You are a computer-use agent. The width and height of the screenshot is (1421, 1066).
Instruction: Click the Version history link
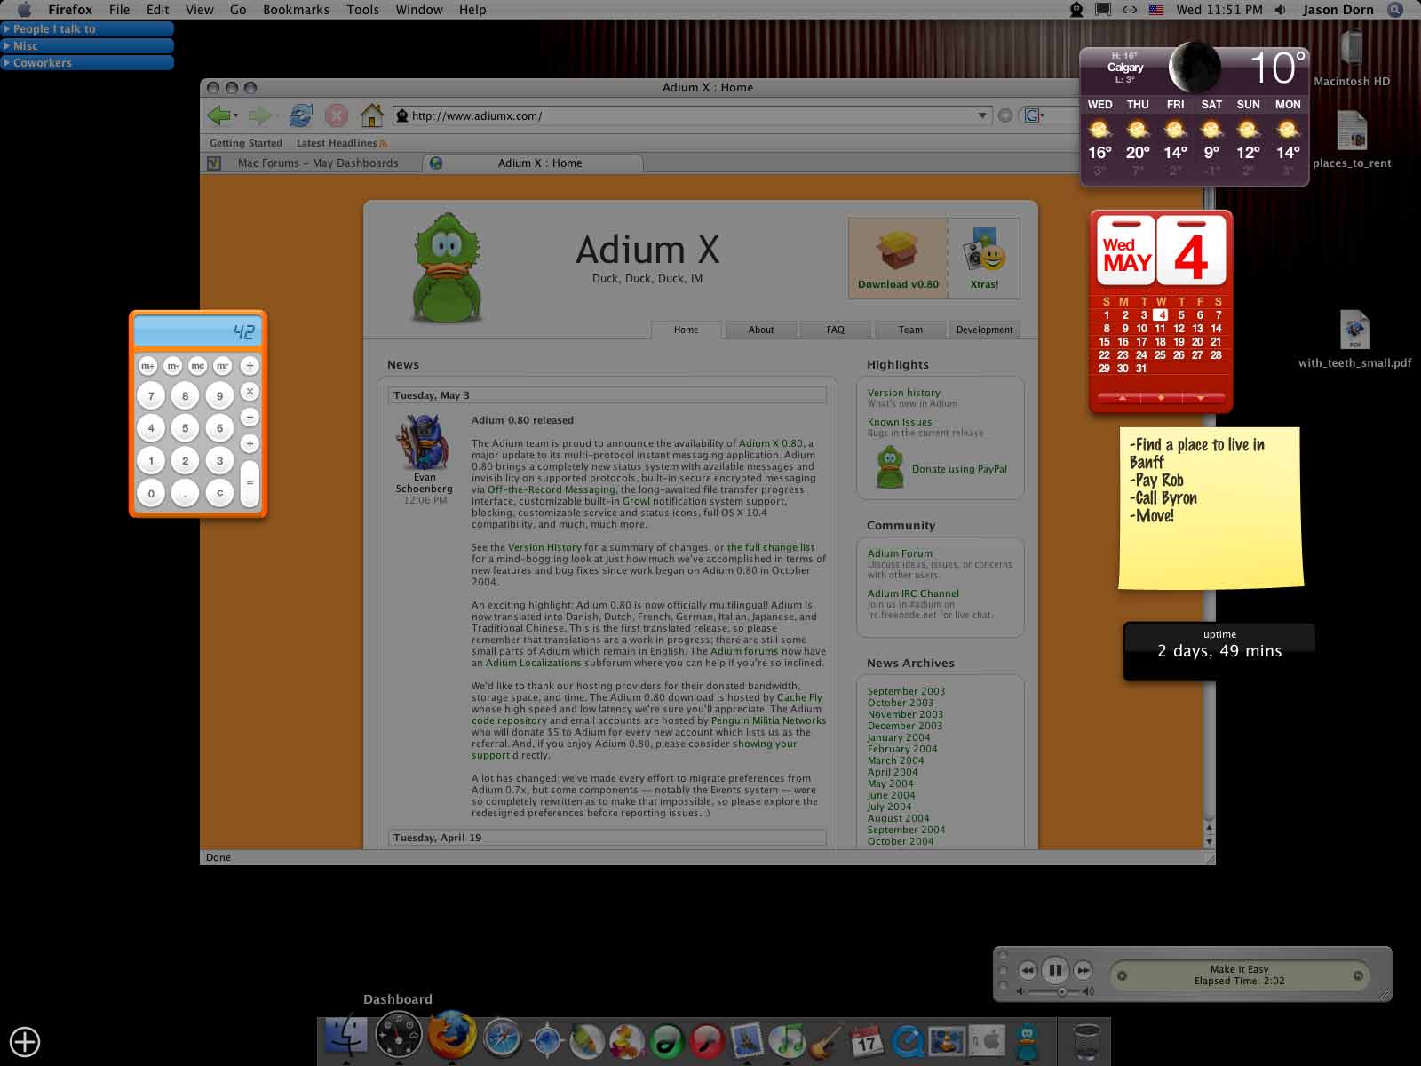(903, 393)
